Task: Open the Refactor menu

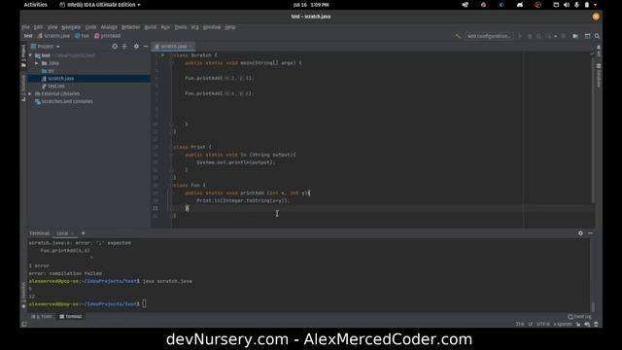Action: coord(130,27)
